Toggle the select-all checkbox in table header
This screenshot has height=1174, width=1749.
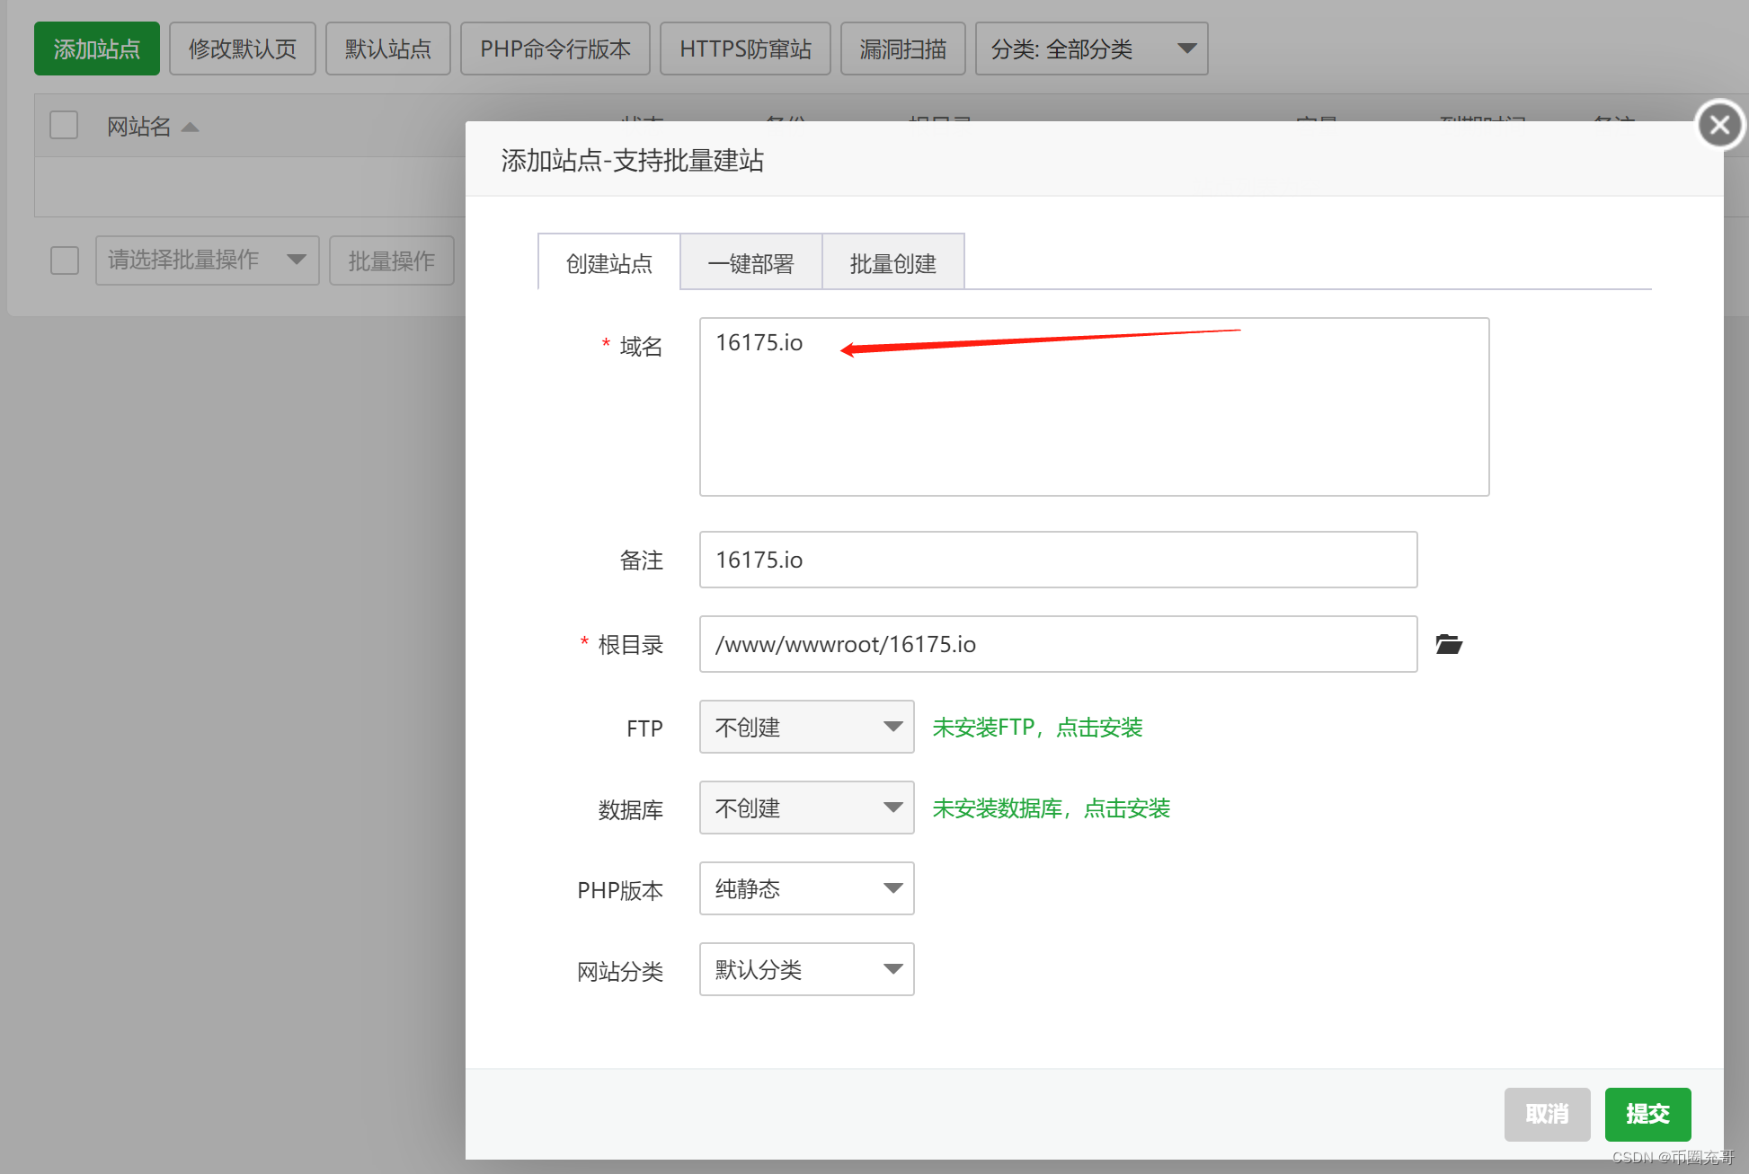64,125
